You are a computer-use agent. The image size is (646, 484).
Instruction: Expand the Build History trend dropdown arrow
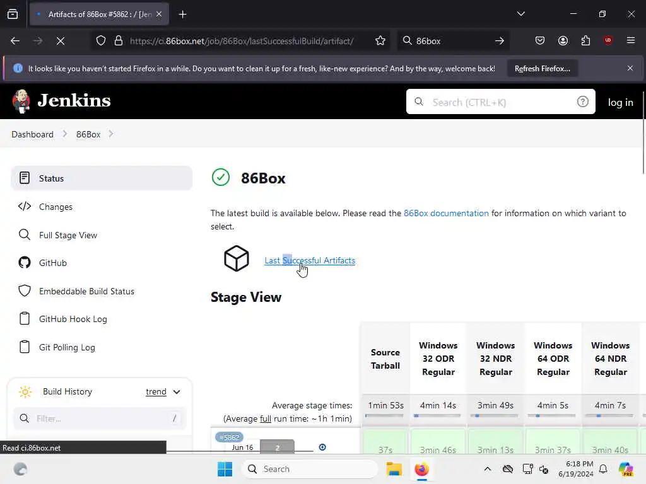[177, 392]
